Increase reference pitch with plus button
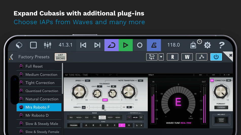The width and height of the screenshot is (241, 135). [x=141, y=118]
